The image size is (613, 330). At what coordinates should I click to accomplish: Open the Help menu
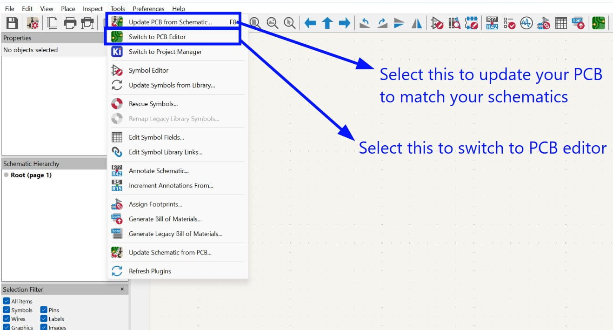179,8
